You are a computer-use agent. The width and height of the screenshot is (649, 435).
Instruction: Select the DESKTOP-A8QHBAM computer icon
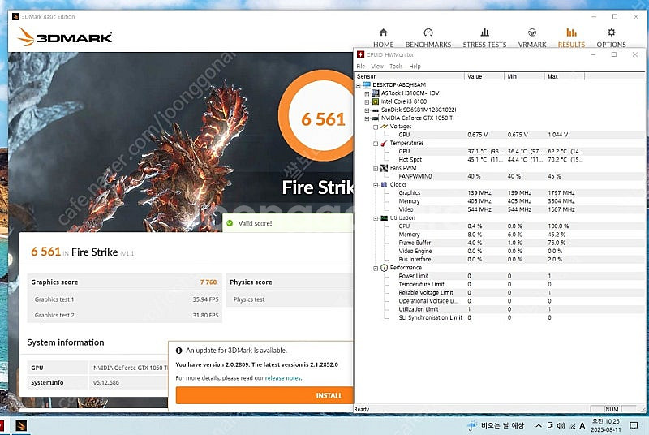(367, 85)
